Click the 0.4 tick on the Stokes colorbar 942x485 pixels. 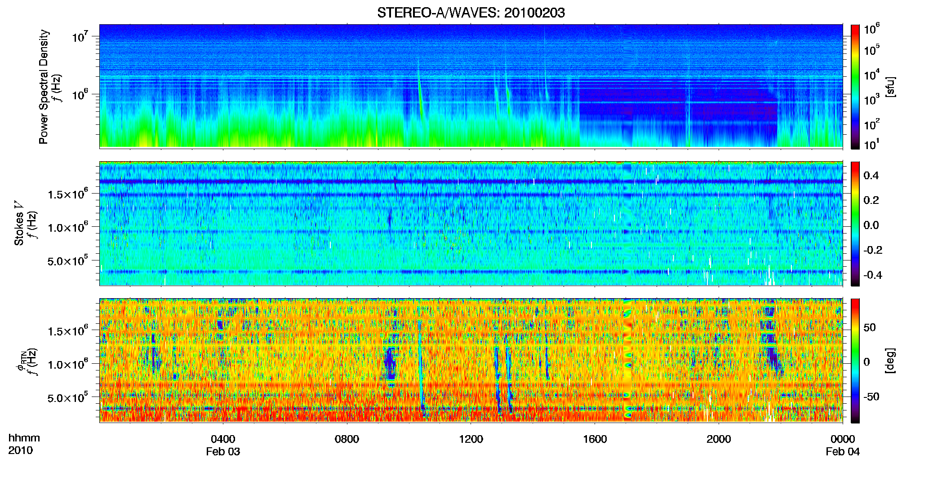[x=871, y=176]
